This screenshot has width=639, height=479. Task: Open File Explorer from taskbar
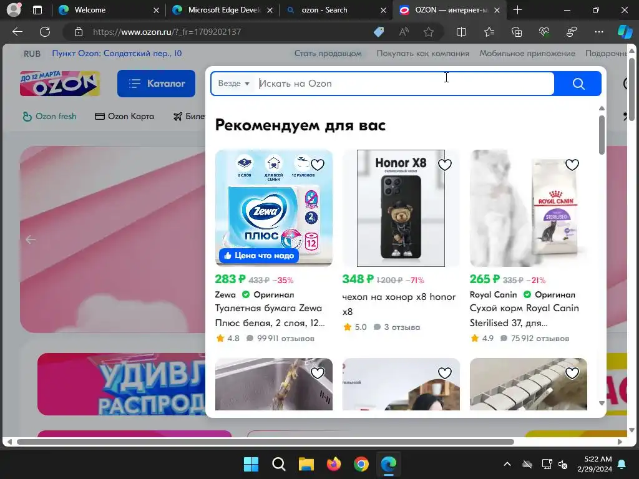(306, 464)
